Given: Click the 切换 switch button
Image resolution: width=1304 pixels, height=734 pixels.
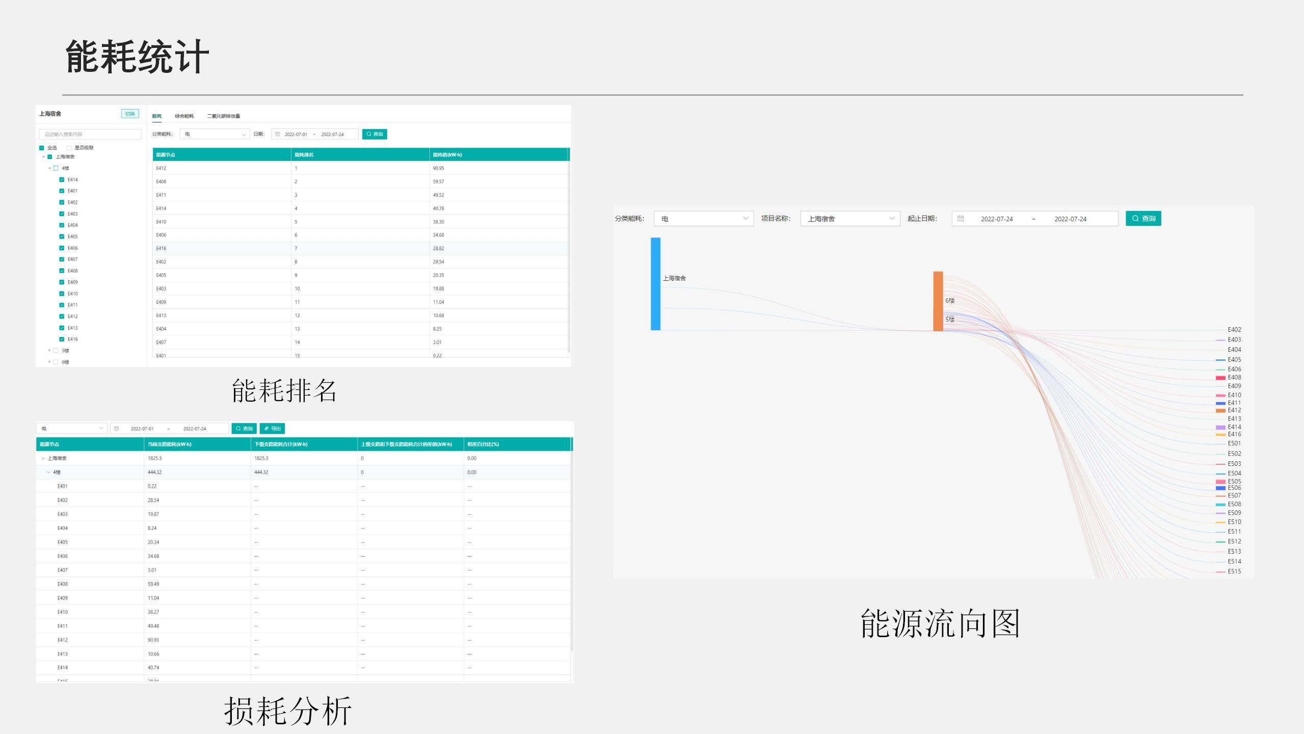Looking at the screenshot, I should tap(130, 114).
